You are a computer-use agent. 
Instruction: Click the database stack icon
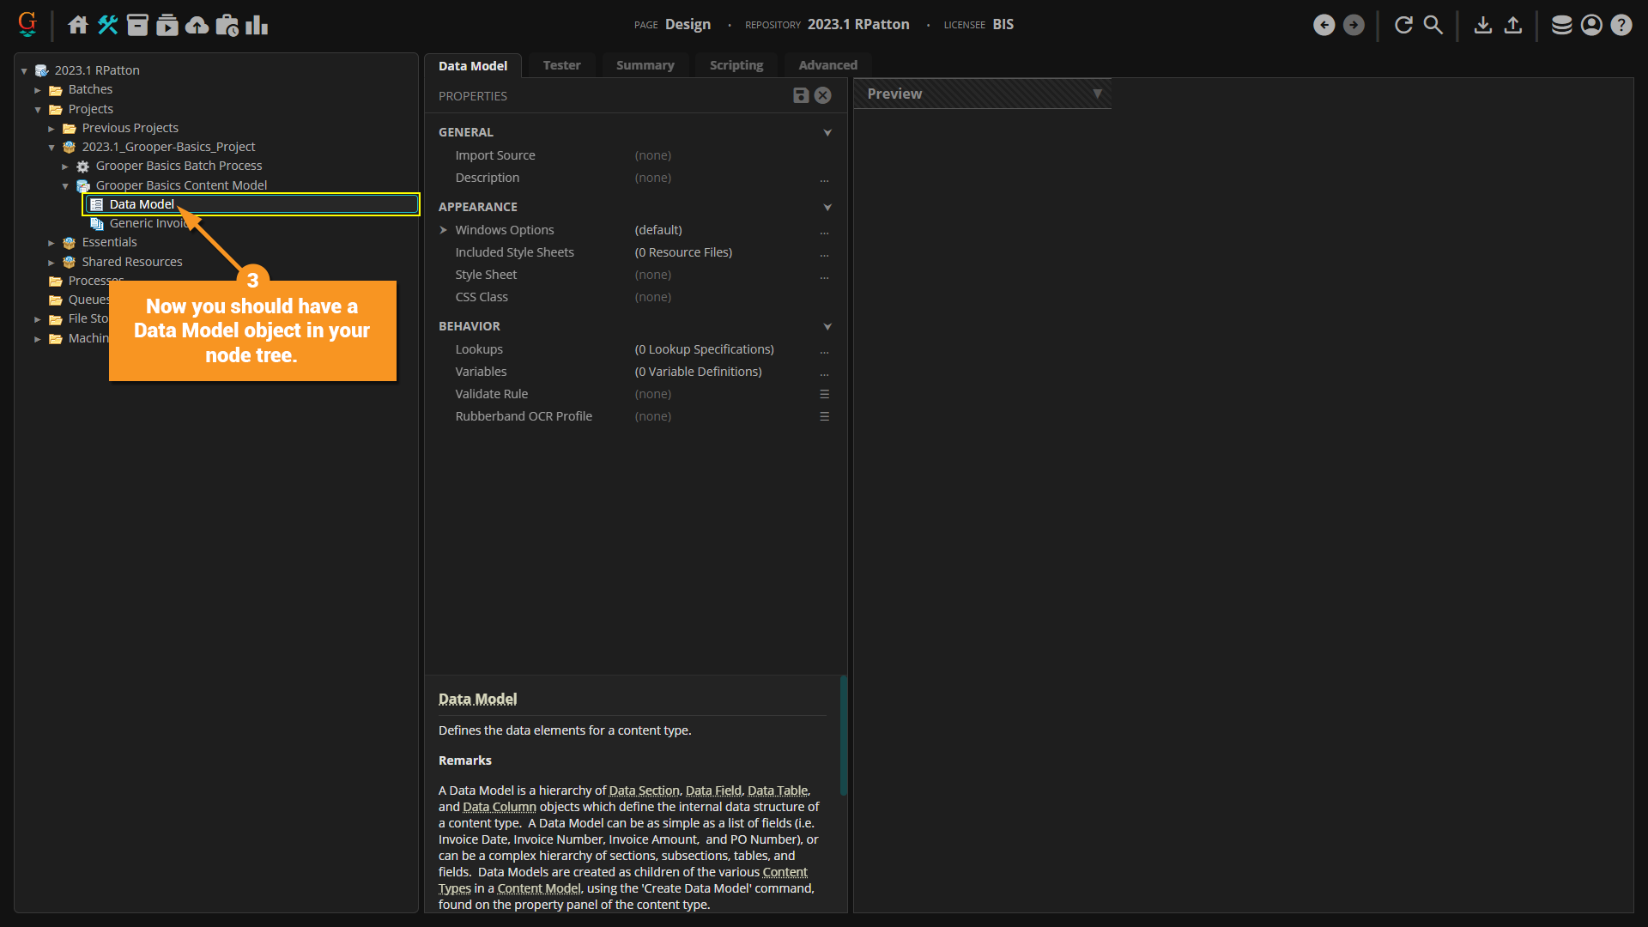coord(1561,25)
